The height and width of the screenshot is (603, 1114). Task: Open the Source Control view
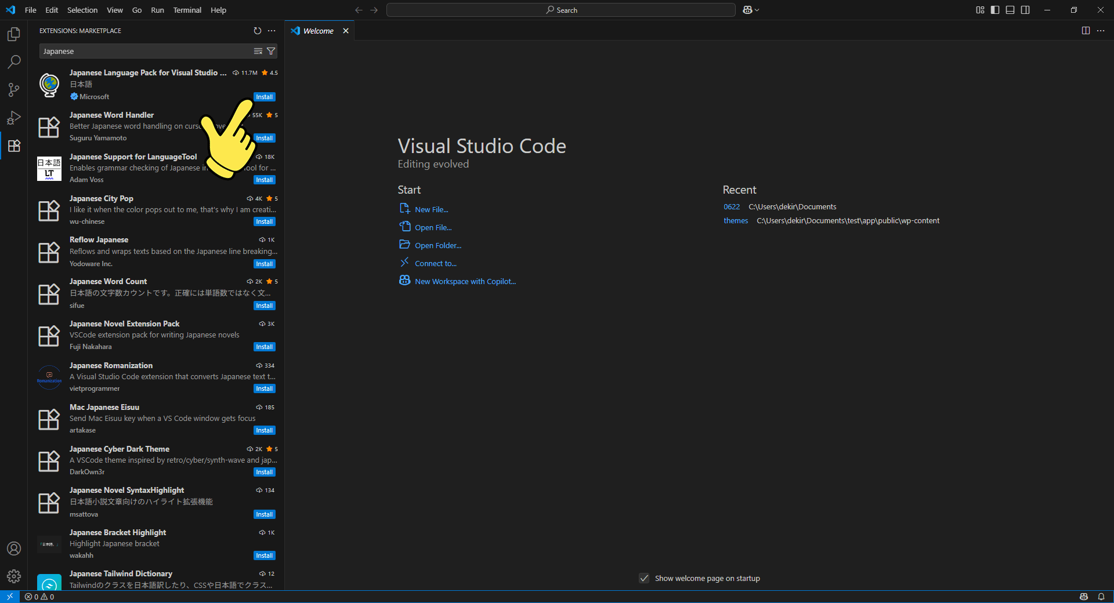coord(14,90)
